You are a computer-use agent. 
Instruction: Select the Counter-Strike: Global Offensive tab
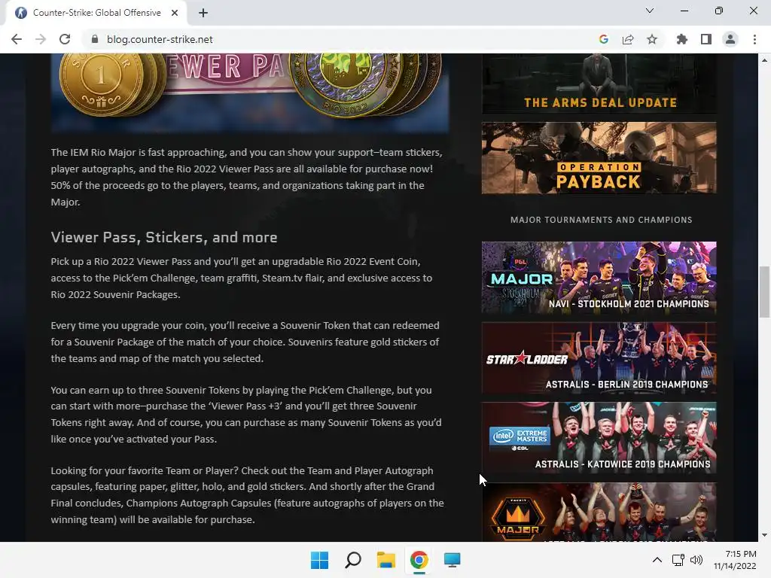[96, 13]
